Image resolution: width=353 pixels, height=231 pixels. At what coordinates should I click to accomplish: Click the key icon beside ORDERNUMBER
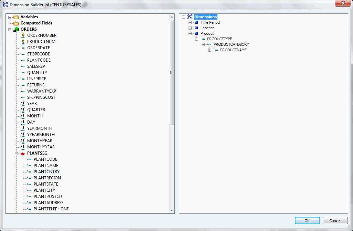[23, 35]
